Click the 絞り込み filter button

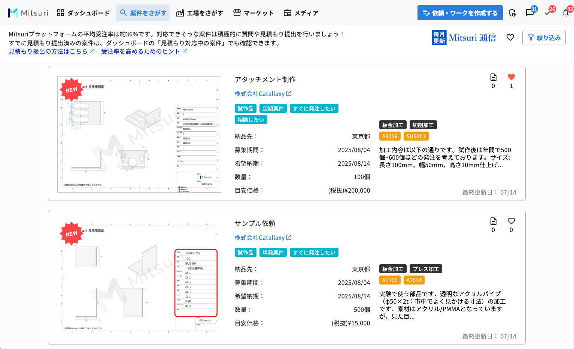pos(544,37)
